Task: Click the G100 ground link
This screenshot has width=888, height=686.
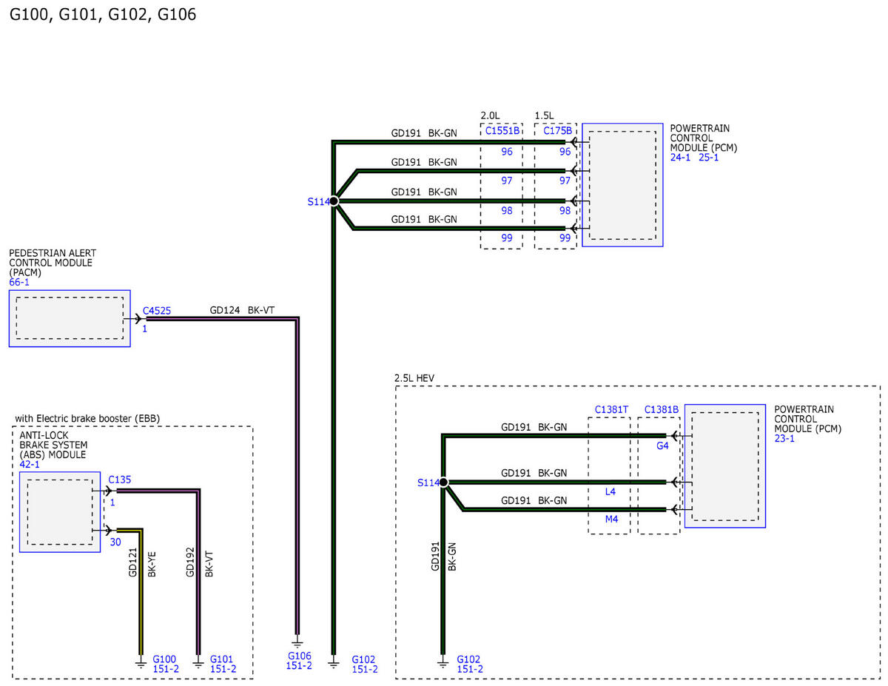Action: [x=164, y=659]
